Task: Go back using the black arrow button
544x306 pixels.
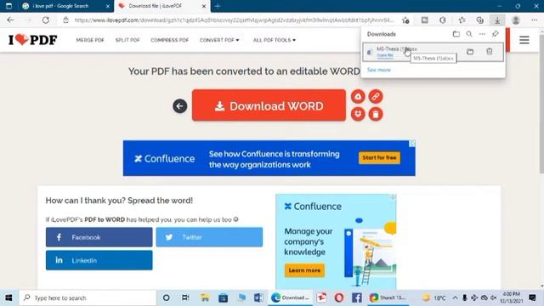Action: click(x=179, y=106)
